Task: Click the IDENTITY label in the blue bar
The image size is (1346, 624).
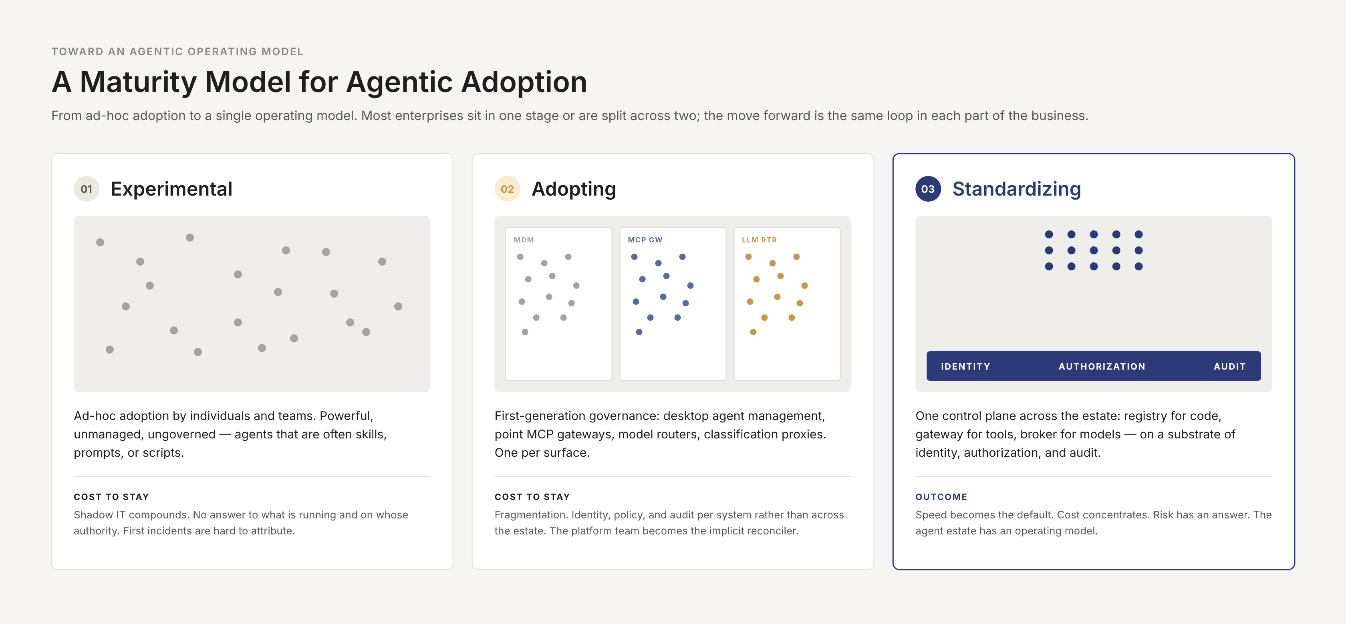Action: (x=965, y=366)
